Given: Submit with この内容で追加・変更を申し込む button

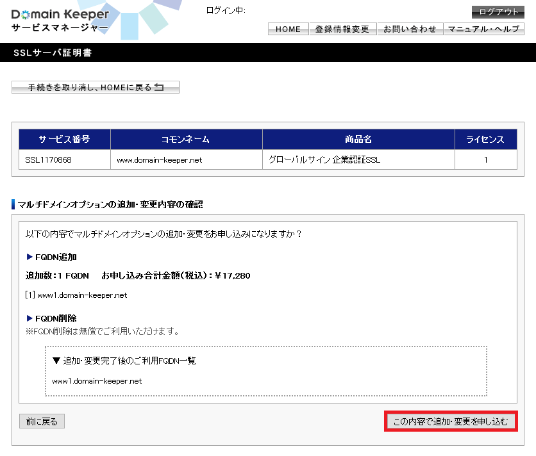Looking at the screenshot, I should [x=451, y=421].
